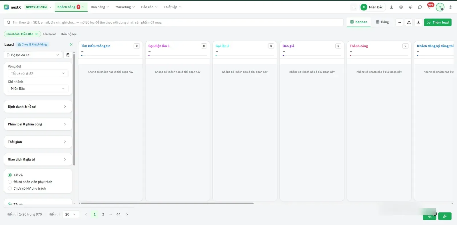
Task: Click the Thêm lead button
Action: (x=438, y=22)
